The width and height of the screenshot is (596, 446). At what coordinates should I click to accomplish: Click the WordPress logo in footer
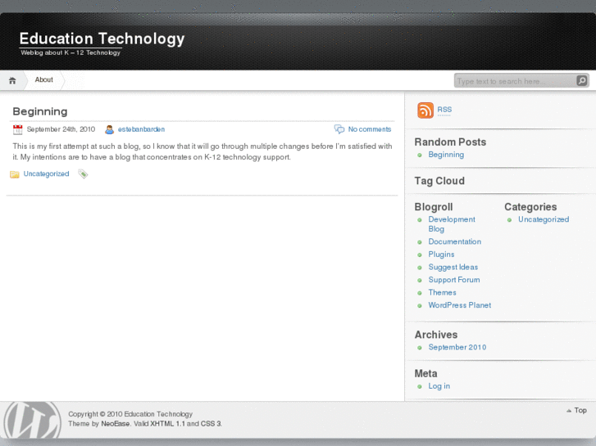32,420
